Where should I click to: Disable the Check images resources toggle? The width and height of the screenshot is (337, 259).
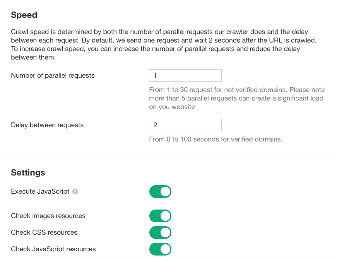coord(160,216)
